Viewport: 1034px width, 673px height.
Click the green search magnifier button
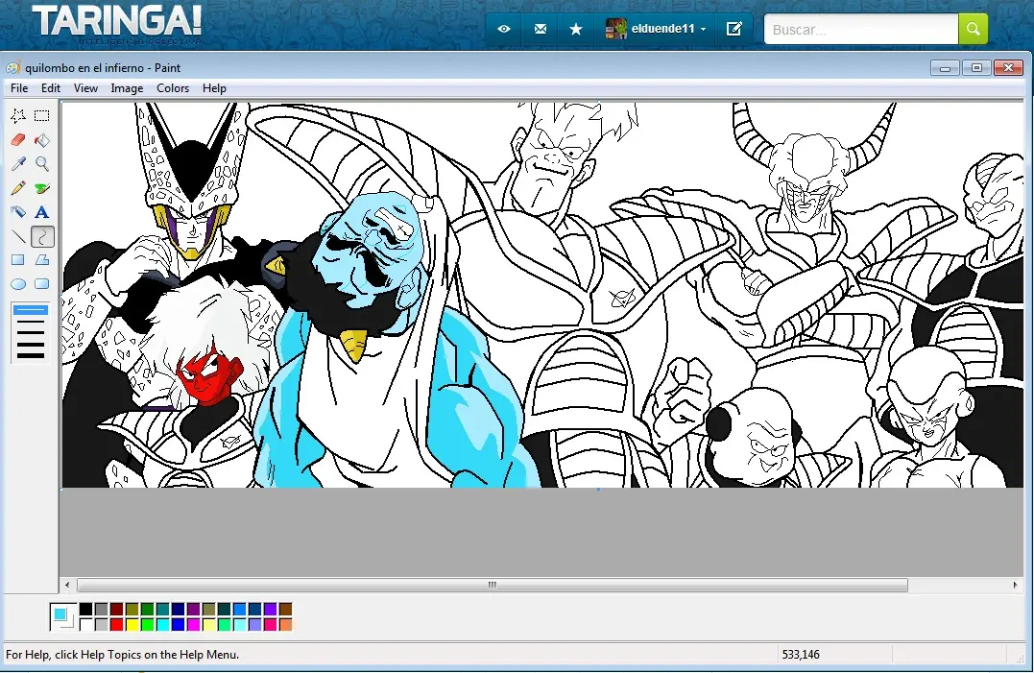pos(973,29)
